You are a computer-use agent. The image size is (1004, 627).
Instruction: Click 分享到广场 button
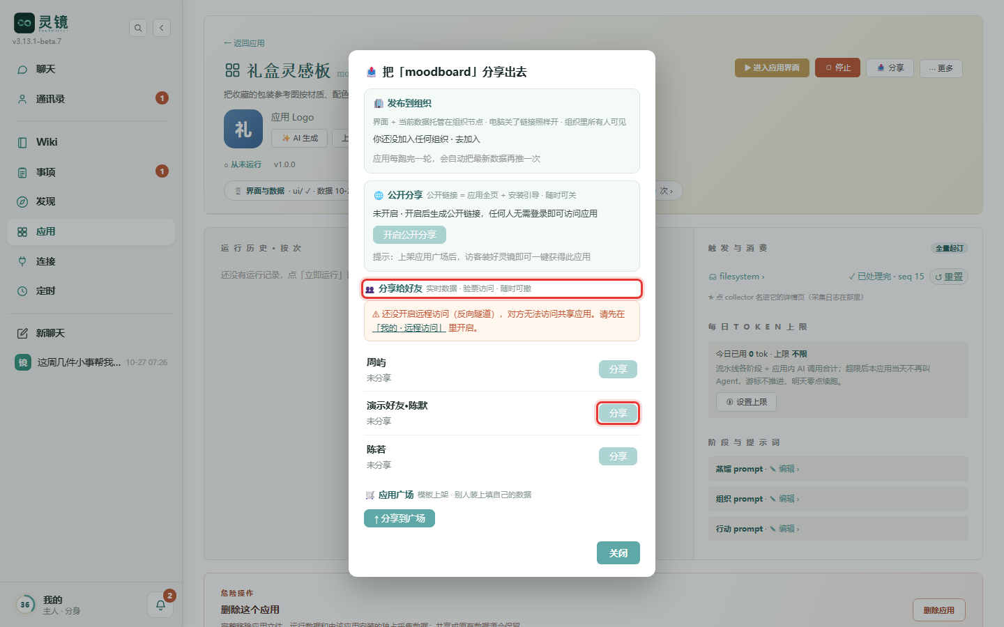(x=400, y=518)
